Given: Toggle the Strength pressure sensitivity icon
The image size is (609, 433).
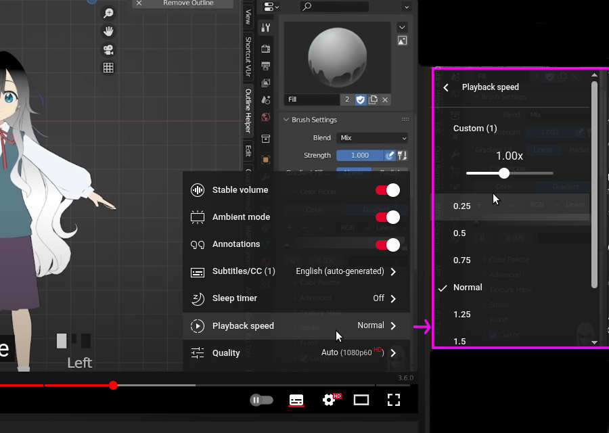Looking at the screenshot, I should [x=390, y=156].
